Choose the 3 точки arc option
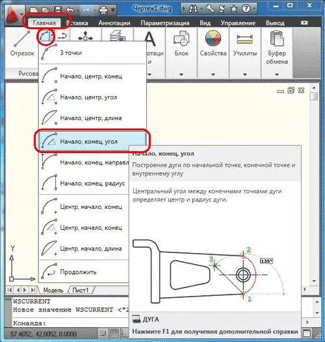Viewport: 325px width, 342px height. tap(92, 53)
